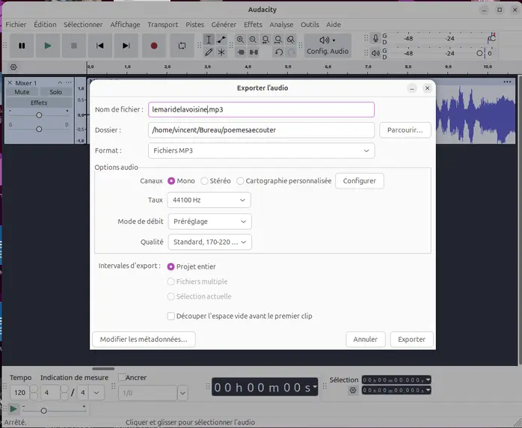The width and height of the screenshot is (522, 428).
Task: Click the Stop transport button
Action: point(74,46)
